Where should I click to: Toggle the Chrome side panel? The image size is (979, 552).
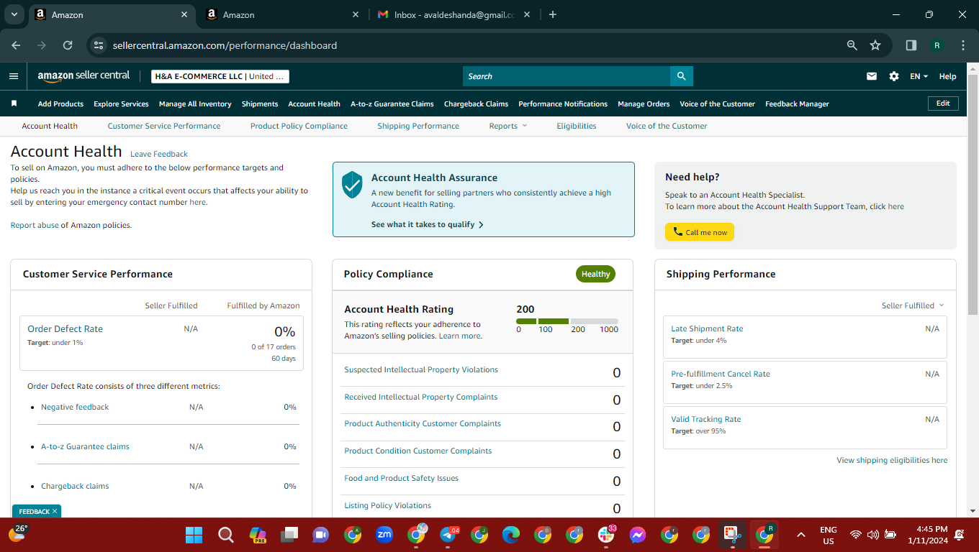coord(911,45)
